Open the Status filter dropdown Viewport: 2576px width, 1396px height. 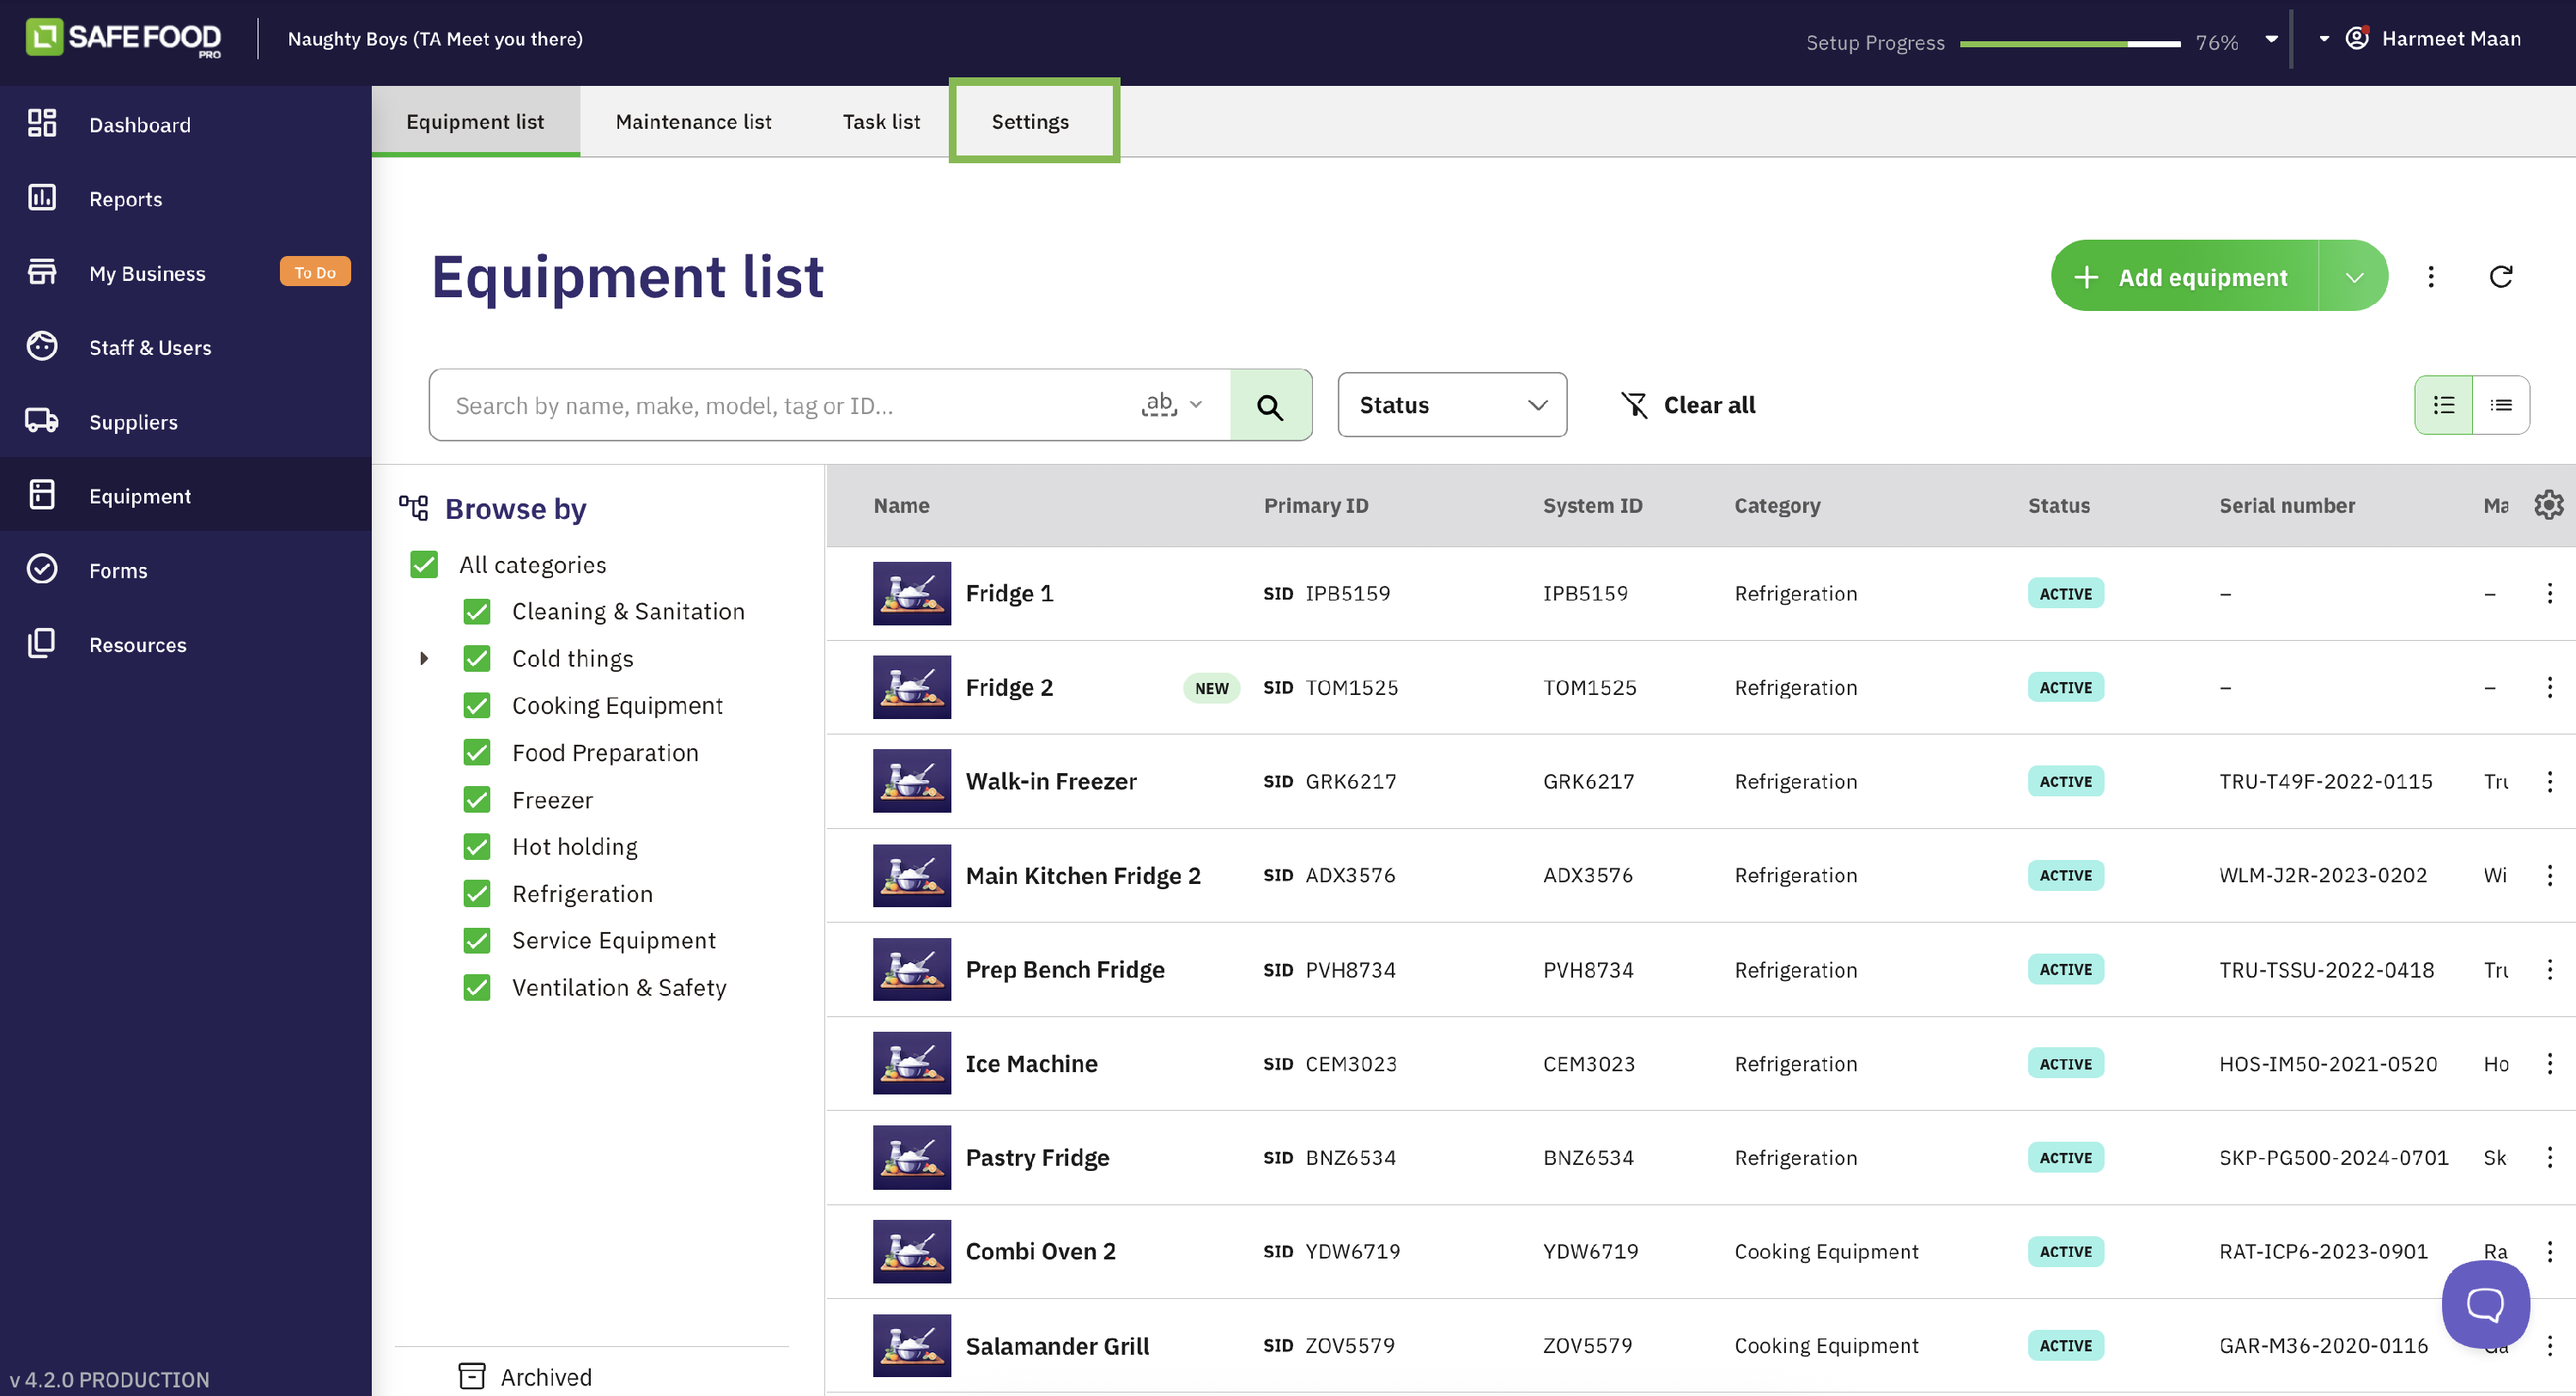tap(1452, 405)
